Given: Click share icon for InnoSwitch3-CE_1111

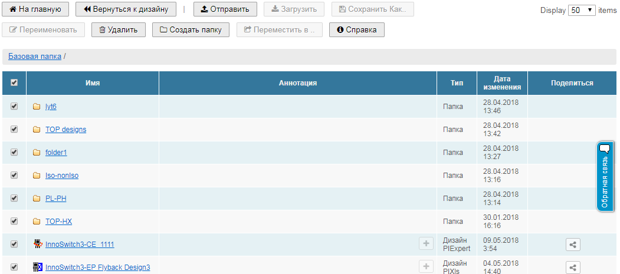Looking at the screenshot, I should [573, 244].
